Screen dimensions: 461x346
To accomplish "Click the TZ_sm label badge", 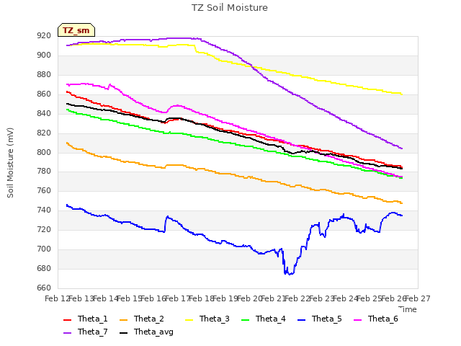I will coord(76,30).
